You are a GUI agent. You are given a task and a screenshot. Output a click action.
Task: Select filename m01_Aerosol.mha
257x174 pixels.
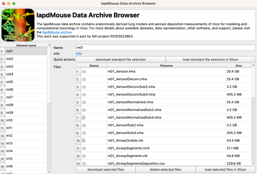pyautogui.click(x=166, y=71)
